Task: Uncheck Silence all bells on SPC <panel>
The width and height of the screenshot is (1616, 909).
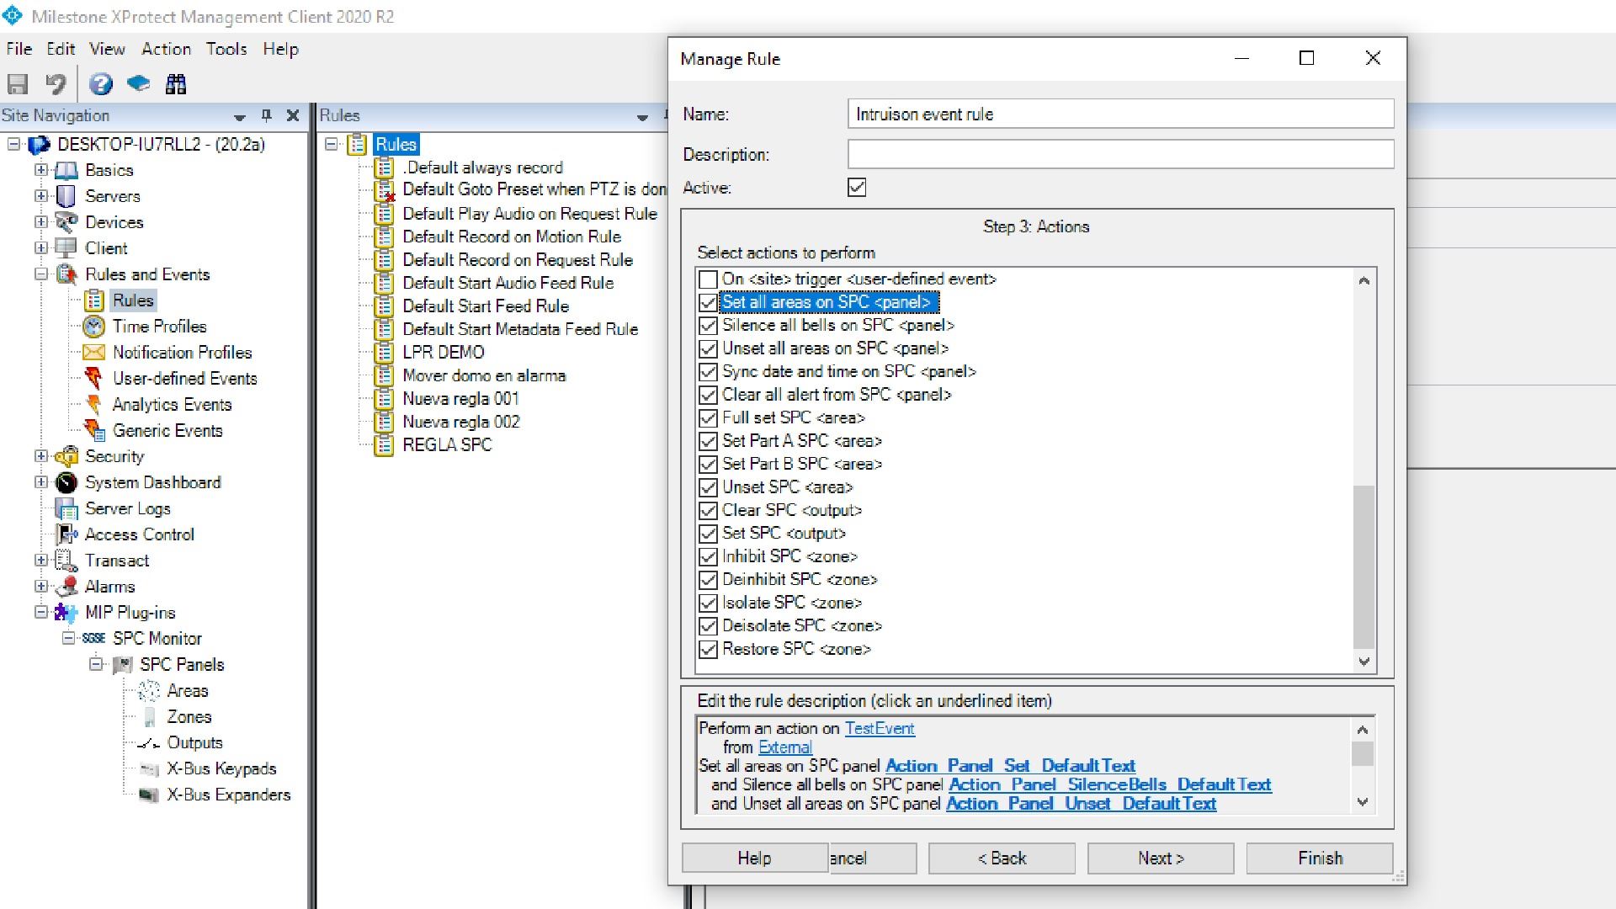Action: click(709, 326)
